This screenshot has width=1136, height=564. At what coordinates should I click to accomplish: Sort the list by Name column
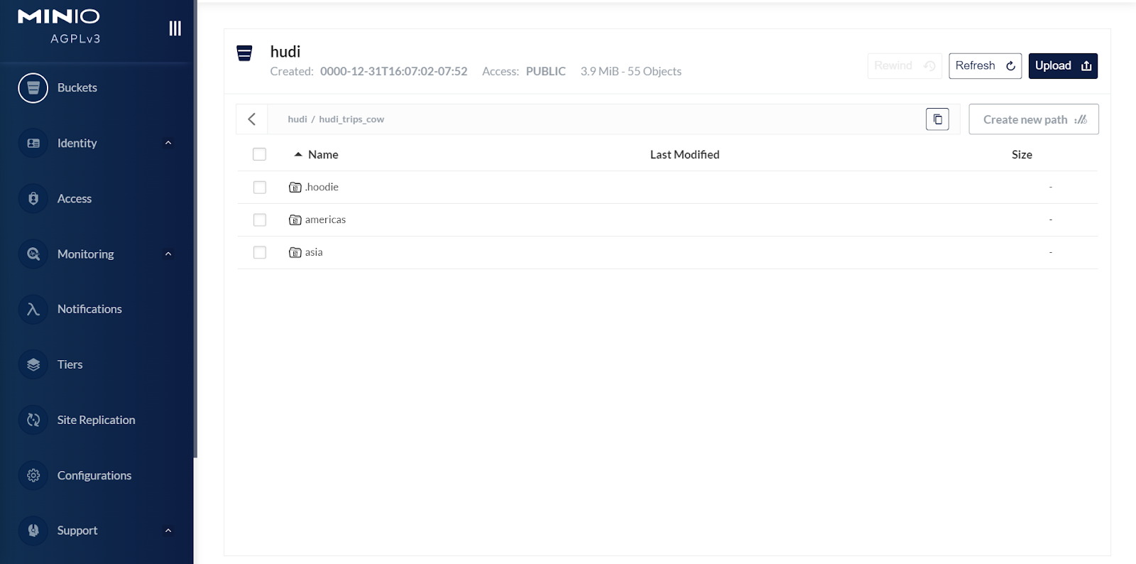(x=322, y=155)
